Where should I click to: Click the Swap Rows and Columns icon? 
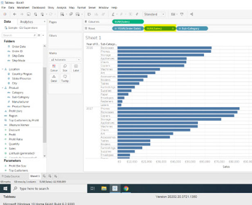click(x=89, y=14)
